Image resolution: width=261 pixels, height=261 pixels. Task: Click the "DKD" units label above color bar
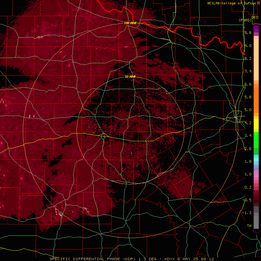coord(255,17)
